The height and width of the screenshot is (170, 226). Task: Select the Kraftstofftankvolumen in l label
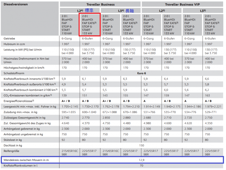20,166
